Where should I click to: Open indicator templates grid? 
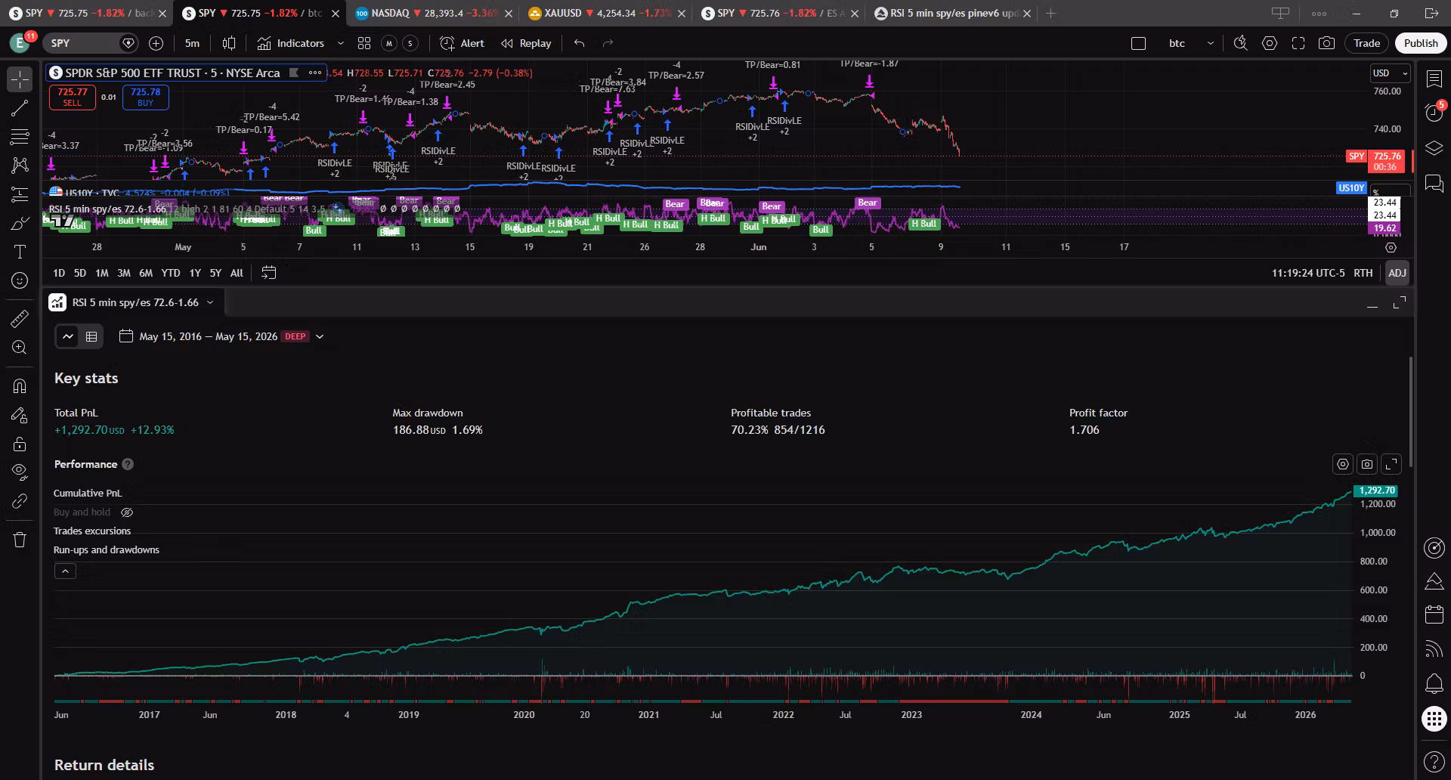point(364,43)
